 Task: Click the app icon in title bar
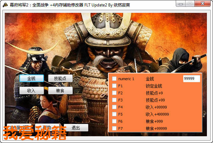tap(5, 4)
